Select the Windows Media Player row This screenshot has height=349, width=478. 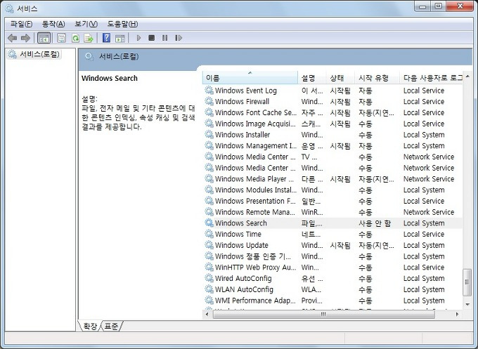tap(333, 179)
